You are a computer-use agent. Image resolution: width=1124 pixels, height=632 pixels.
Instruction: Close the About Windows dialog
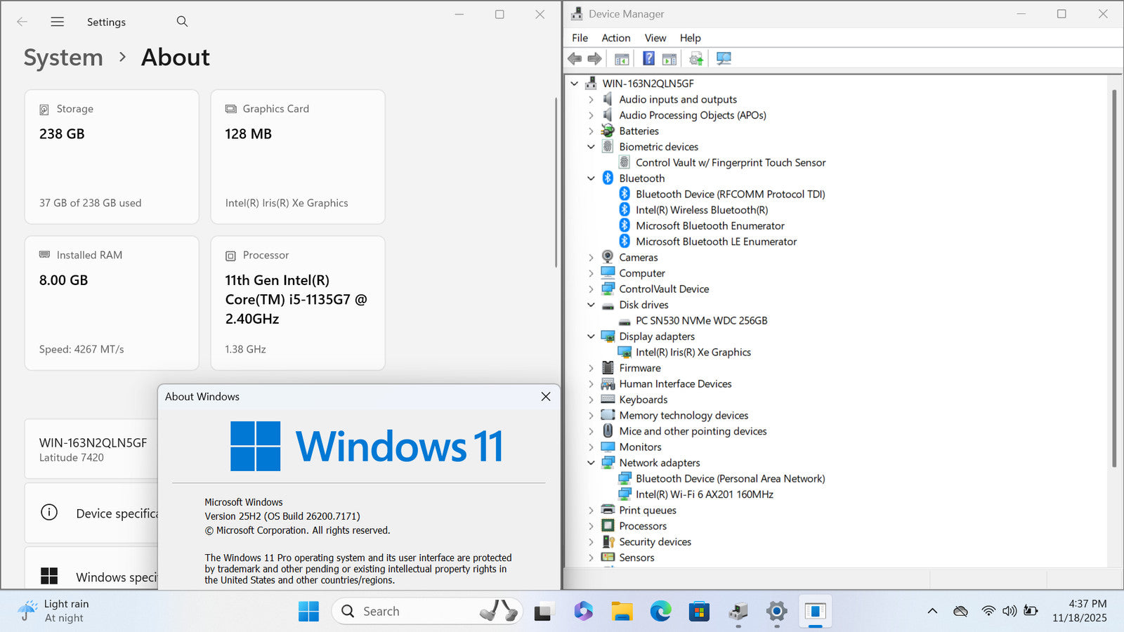545,397
